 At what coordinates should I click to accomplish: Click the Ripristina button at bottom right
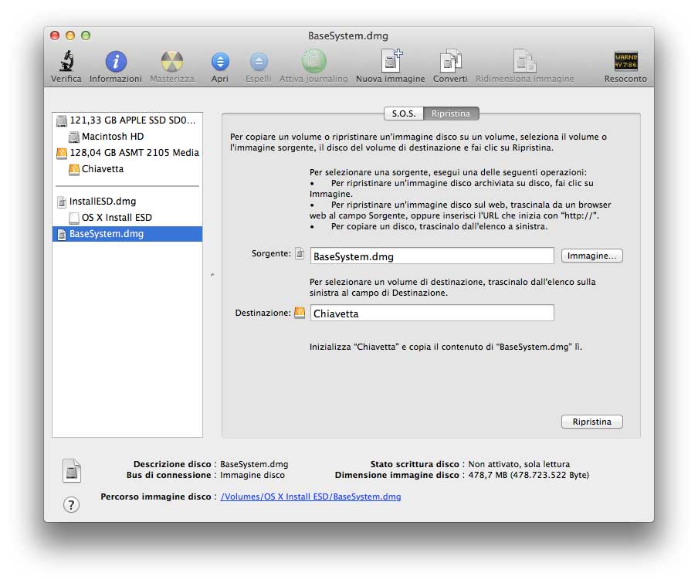(x=591, y=422)
